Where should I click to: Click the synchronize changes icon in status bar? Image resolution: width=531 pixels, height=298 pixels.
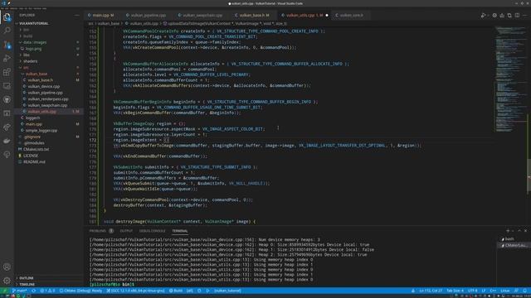[33, 291]
